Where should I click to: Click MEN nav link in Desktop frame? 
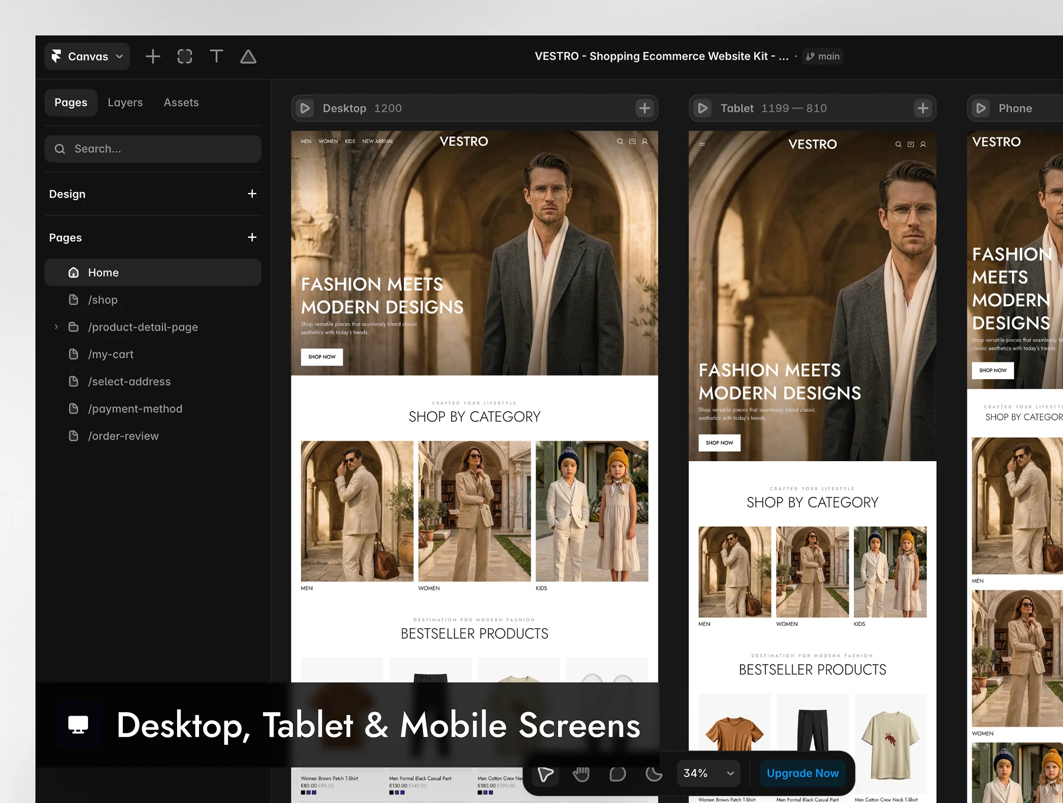coord(306,141)
